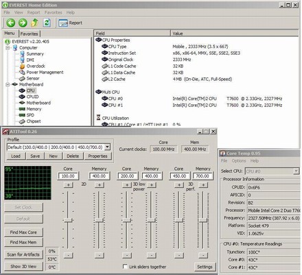302x275 pixels.
Task: Select the Sensor tree item
Action: (33, 78)
